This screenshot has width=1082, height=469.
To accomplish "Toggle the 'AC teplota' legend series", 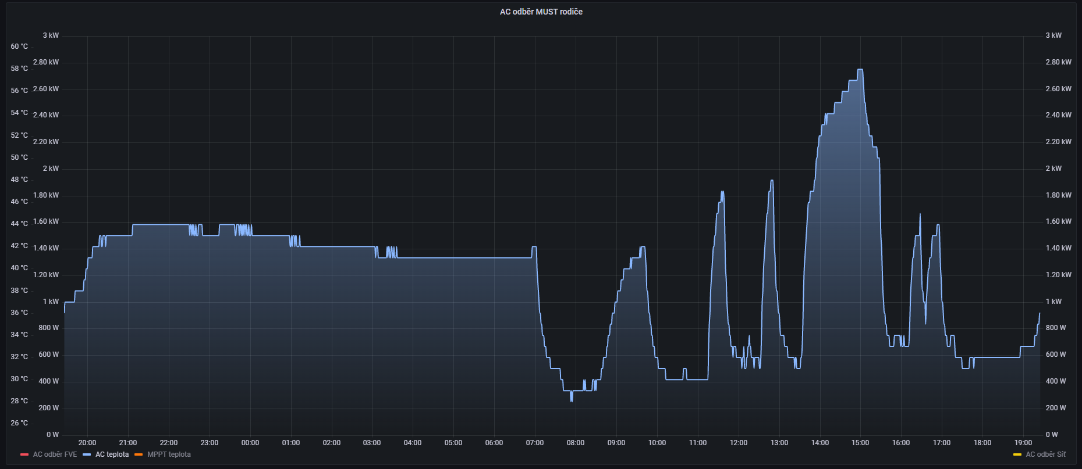I will pyautogui.click(x=112, y=454).
